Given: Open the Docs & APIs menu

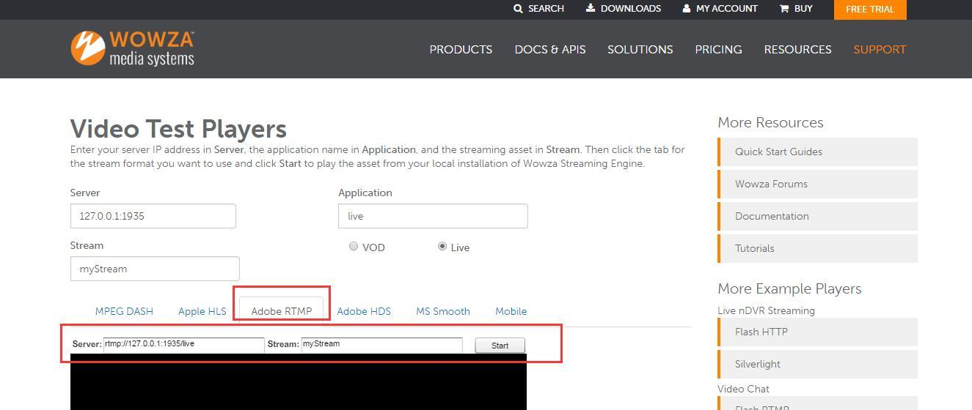Looking at the screenshot, I should pos(549,50).
